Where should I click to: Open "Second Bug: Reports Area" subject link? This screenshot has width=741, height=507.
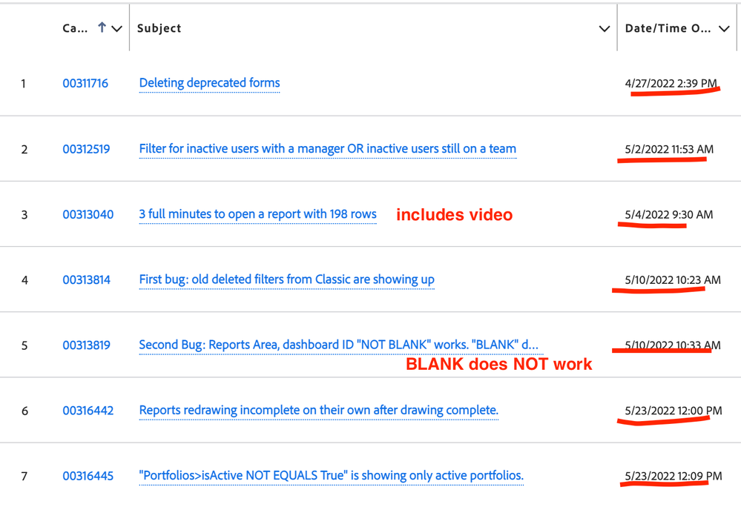click(339, 345)
